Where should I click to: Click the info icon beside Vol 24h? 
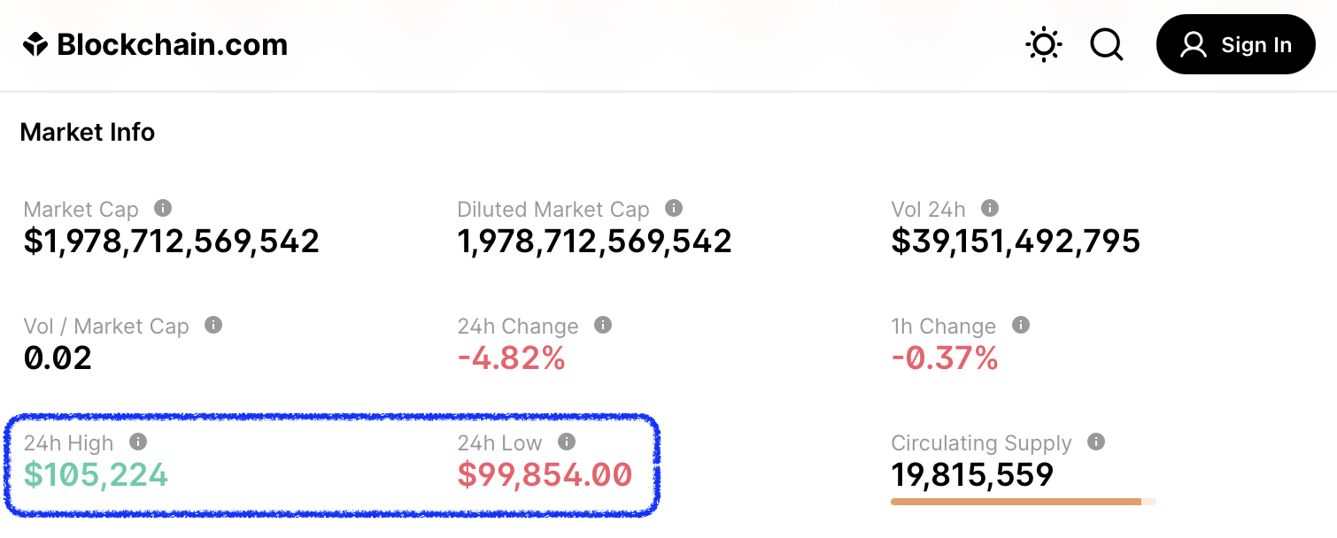990,208
